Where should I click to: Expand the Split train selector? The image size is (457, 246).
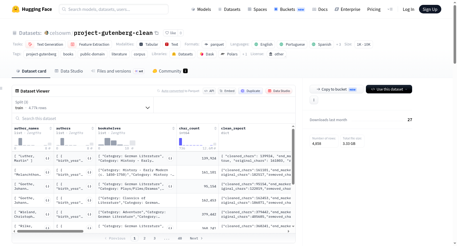tap(83, 105)
